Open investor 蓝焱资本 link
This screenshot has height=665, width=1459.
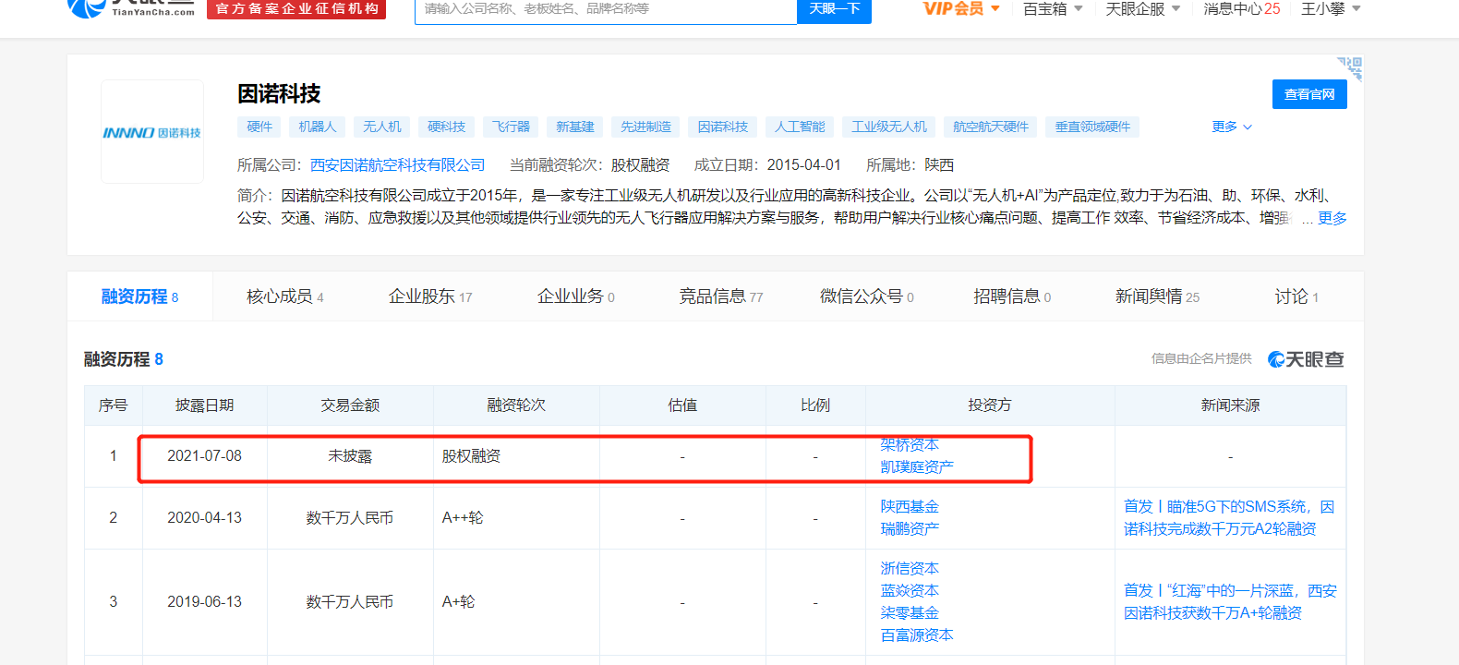click(x=910, y=590)
